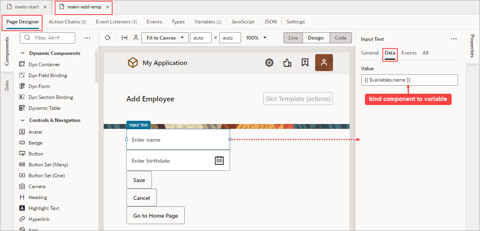Select the Dyn Container component icon
The width and height of the screenshot is (480, 231).
(22, 64)
